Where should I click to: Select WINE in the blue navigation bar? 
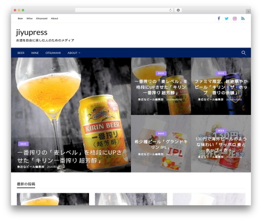(35, 53)
